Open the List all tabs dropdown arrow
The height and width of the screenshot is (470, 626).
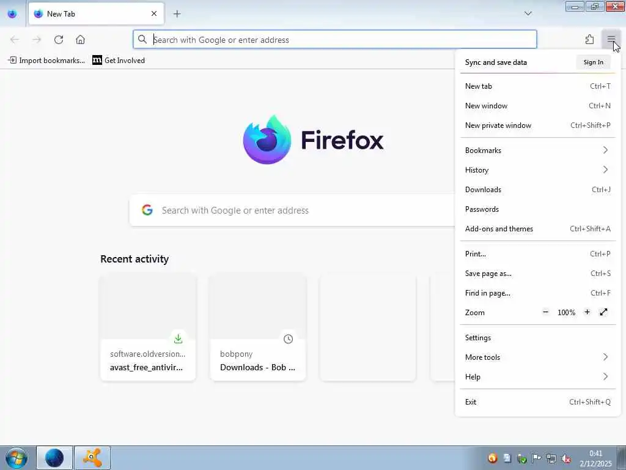pos(528,13)
